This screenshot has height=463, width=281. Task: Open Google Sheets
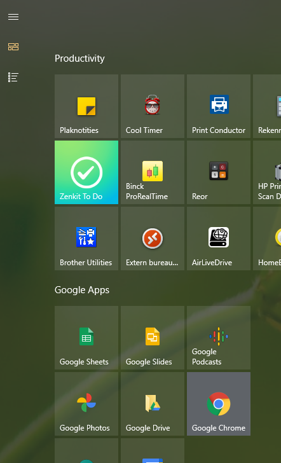pos(86,338)
